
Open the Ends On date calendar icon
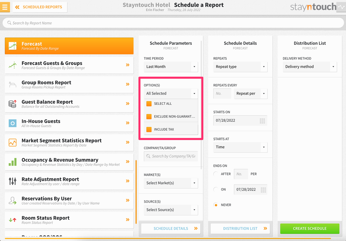pos(263,190)
